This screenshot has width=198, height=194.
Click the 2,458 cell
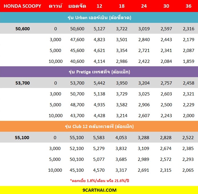[x=189, y=83]
